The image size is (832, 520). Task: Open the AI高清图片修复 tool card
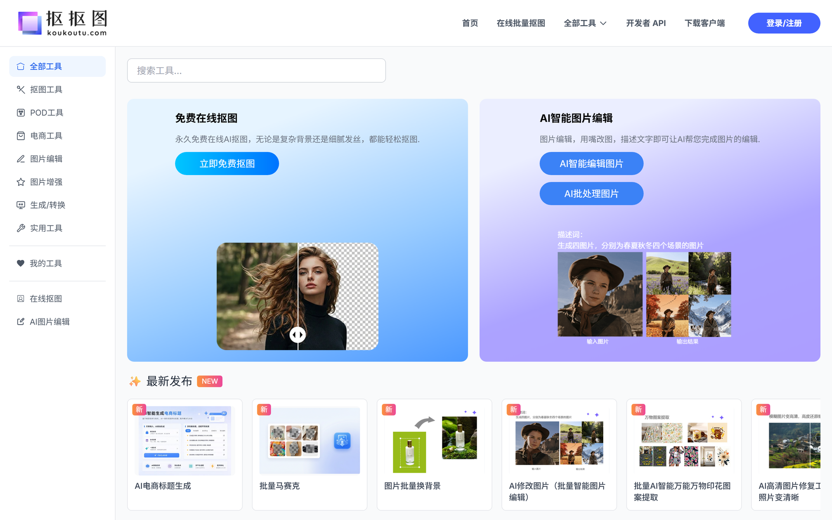pyautogui.click(x=786, y=455)
